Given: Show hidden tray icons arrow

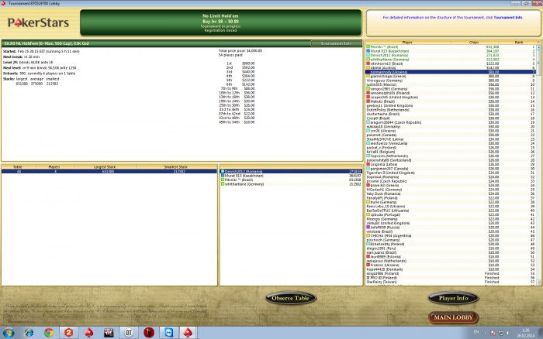Looking at the screenshot, I should click(485, 333).
